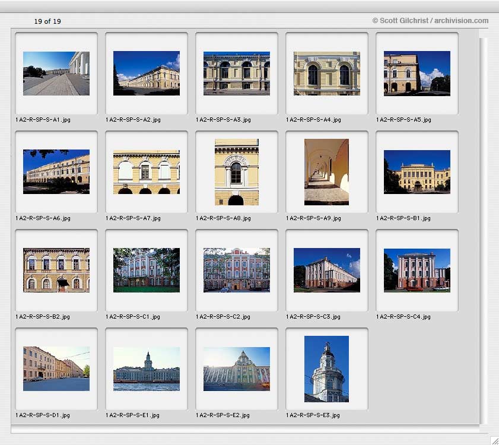Click filename label 1A2-R-SP-S-B1.jpg

tap(403, 218)
